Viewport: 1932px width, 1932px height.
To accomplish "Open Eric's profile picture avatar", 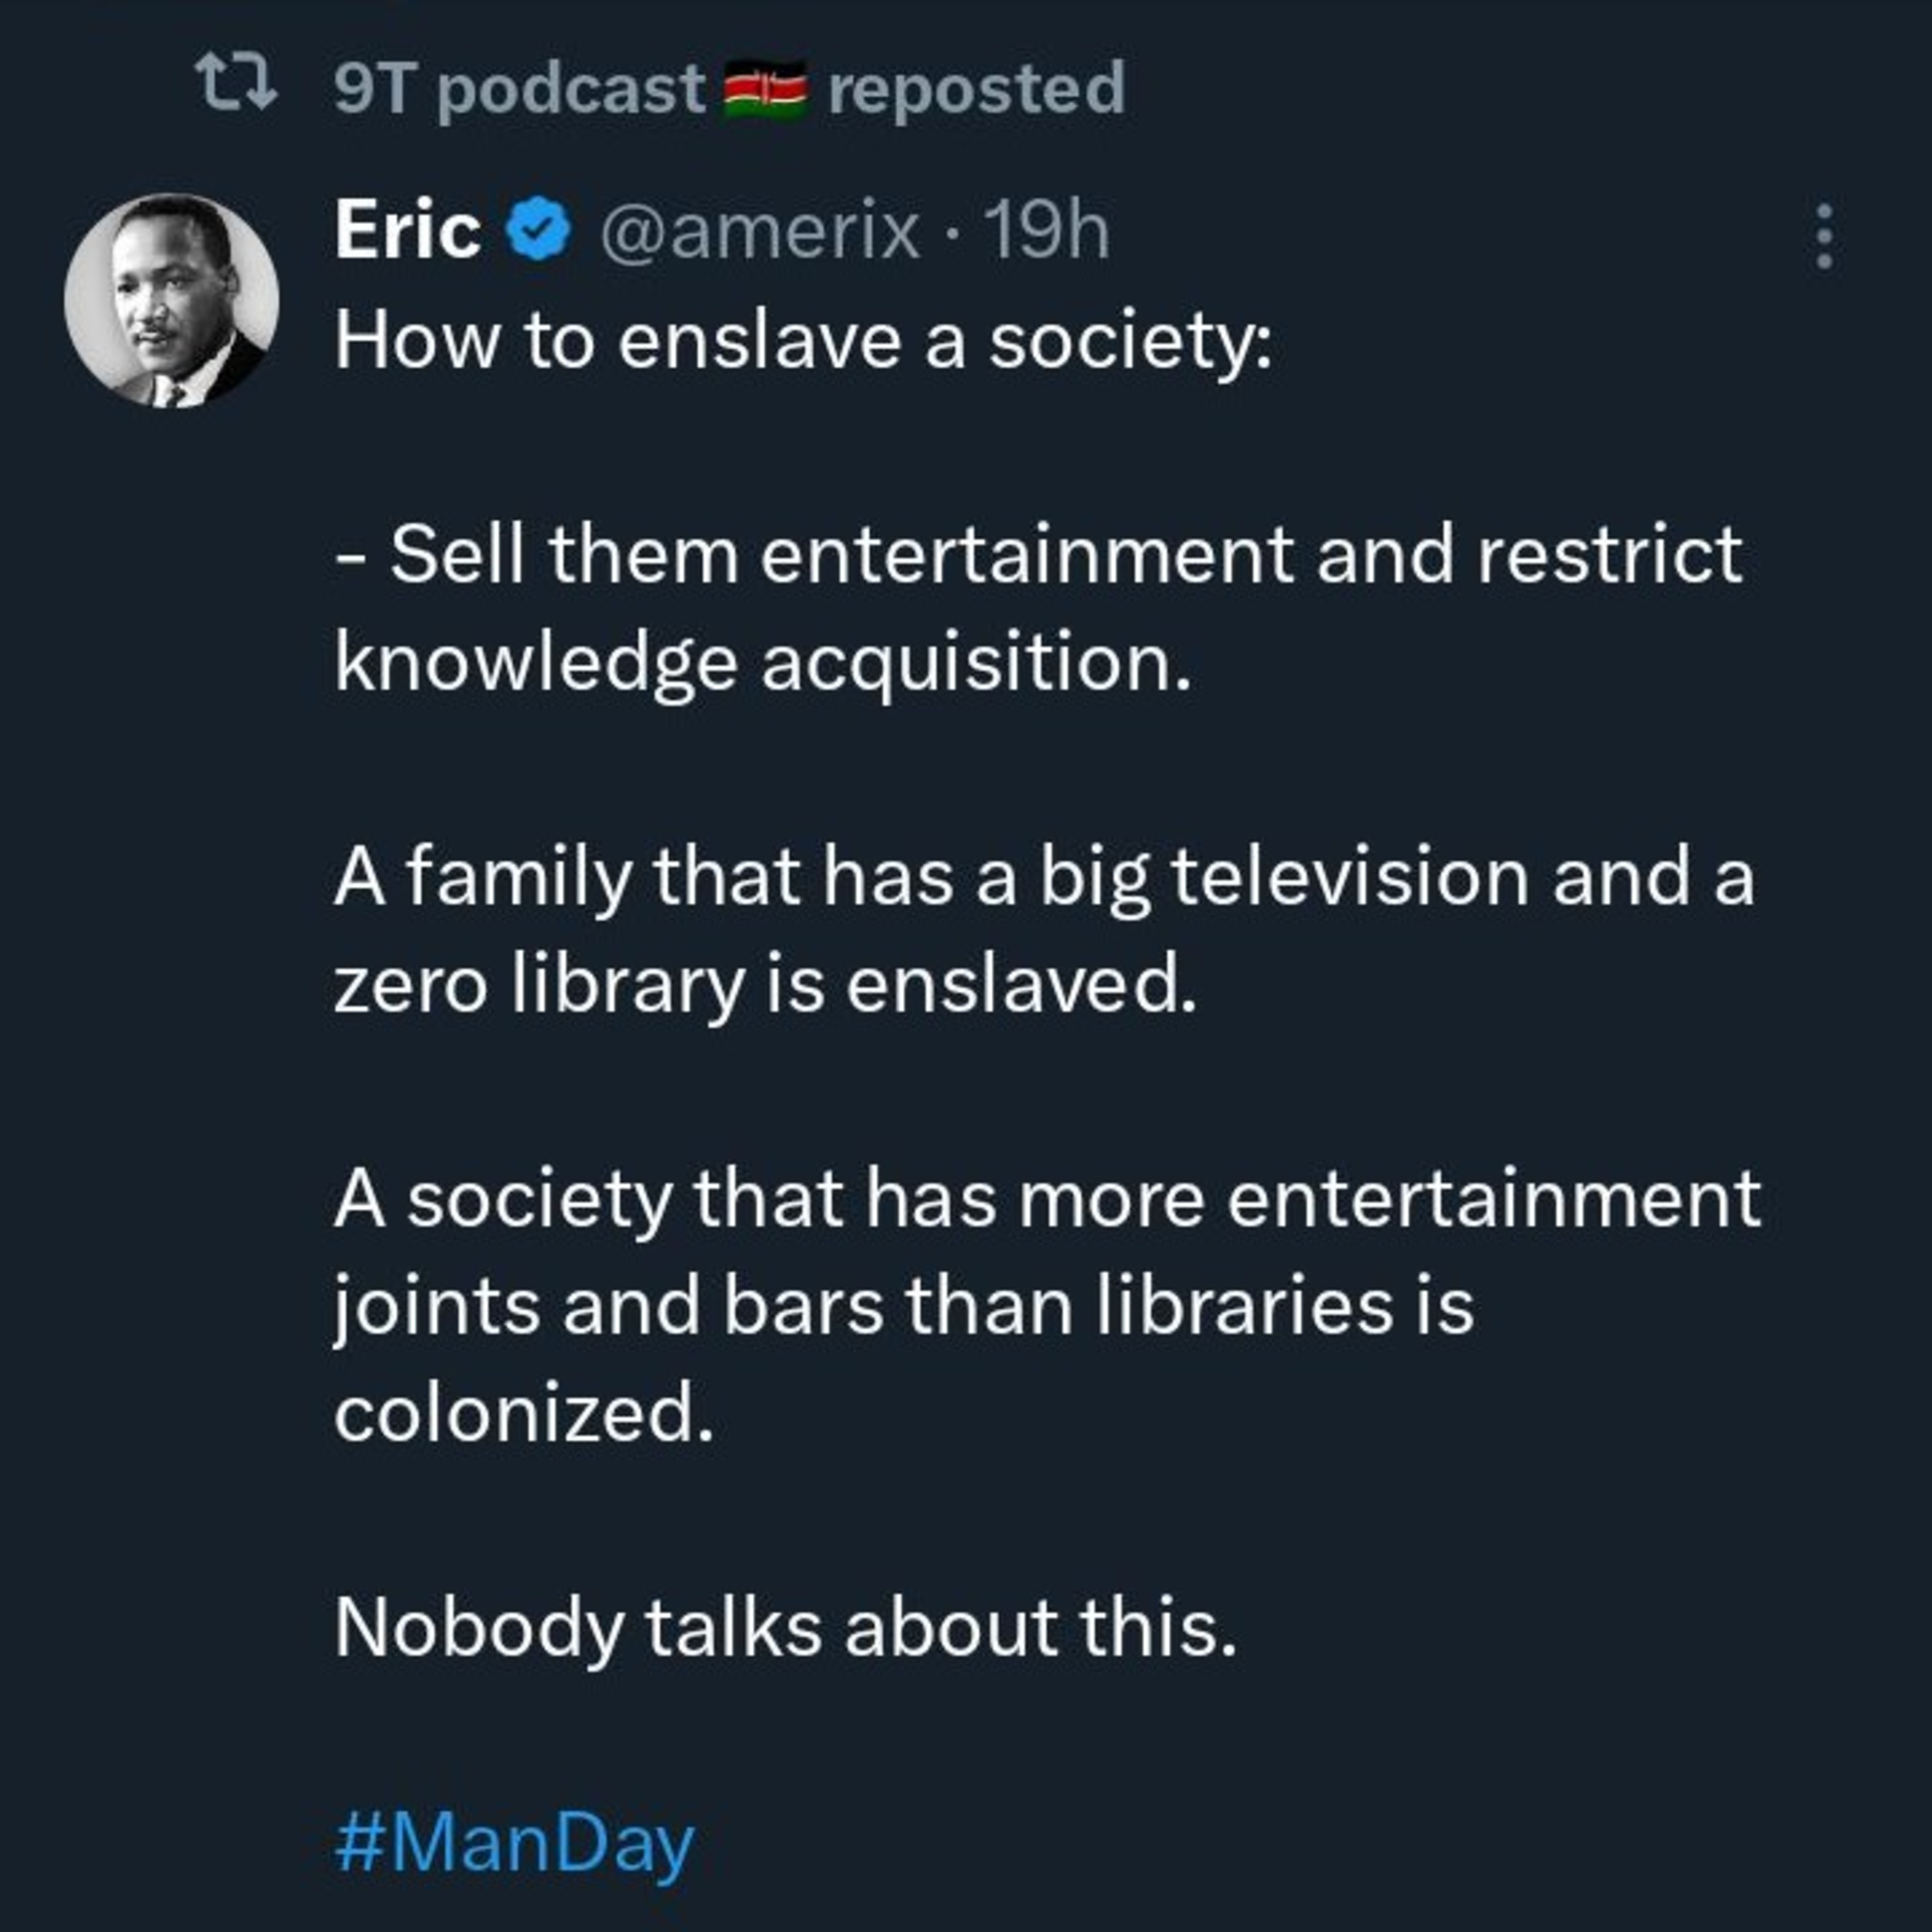I will 172,300.
